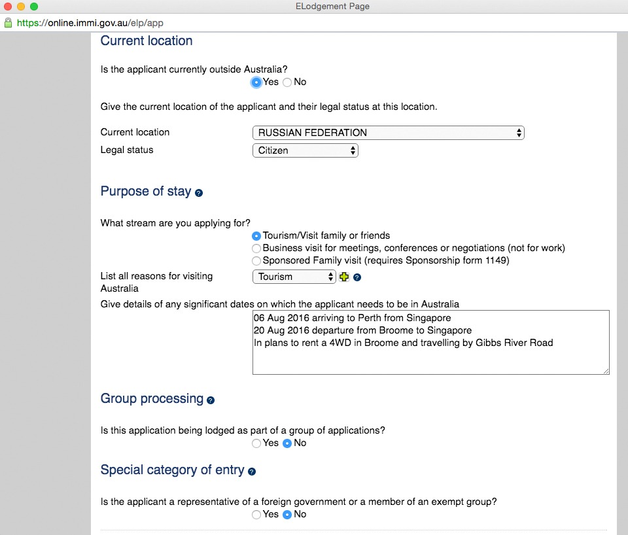This screenshot has height=535, width=628.
Task: Open the Legal status dropdown
Action: pyautogui.click(x=305, y=150)
